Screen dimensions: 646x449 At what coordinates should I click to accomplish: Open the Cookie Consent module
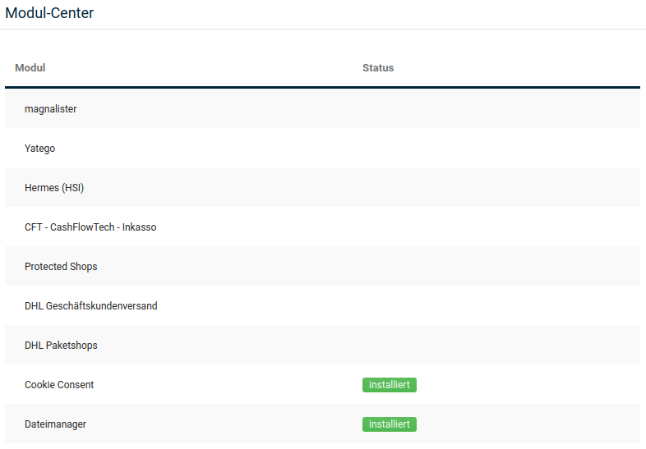click(59, 385)
